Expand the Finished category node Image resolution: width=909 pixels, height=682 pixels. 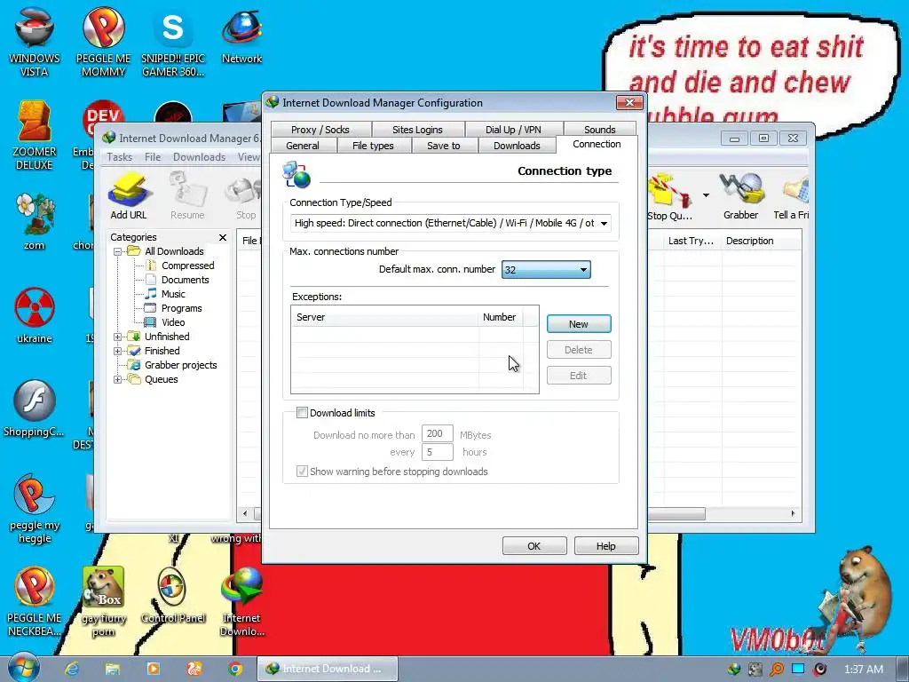[x=117, y=351]
